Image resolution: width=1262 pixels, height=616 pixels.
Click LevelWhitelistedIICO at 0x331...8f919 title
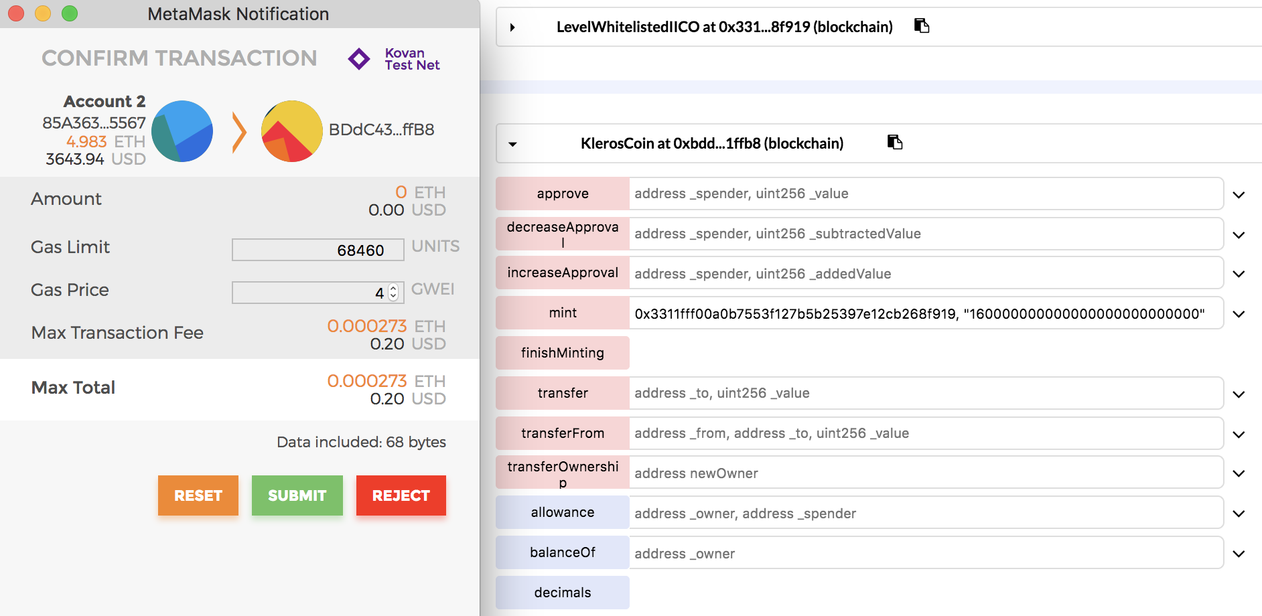(x=725, y=27)
